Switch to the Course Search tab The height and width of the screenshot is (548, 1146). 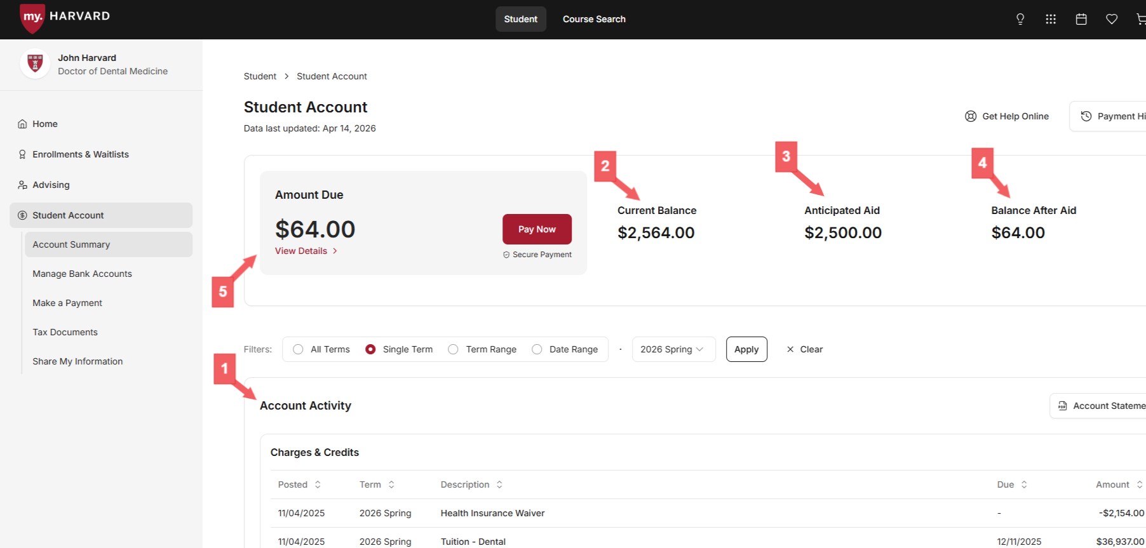coord(594,19)
